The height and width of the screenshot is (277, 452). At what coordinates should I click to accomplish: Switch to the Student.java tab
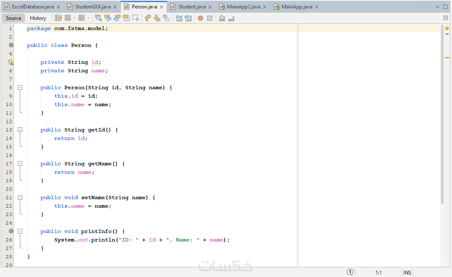pyautogui.click(x=192, y=7)
